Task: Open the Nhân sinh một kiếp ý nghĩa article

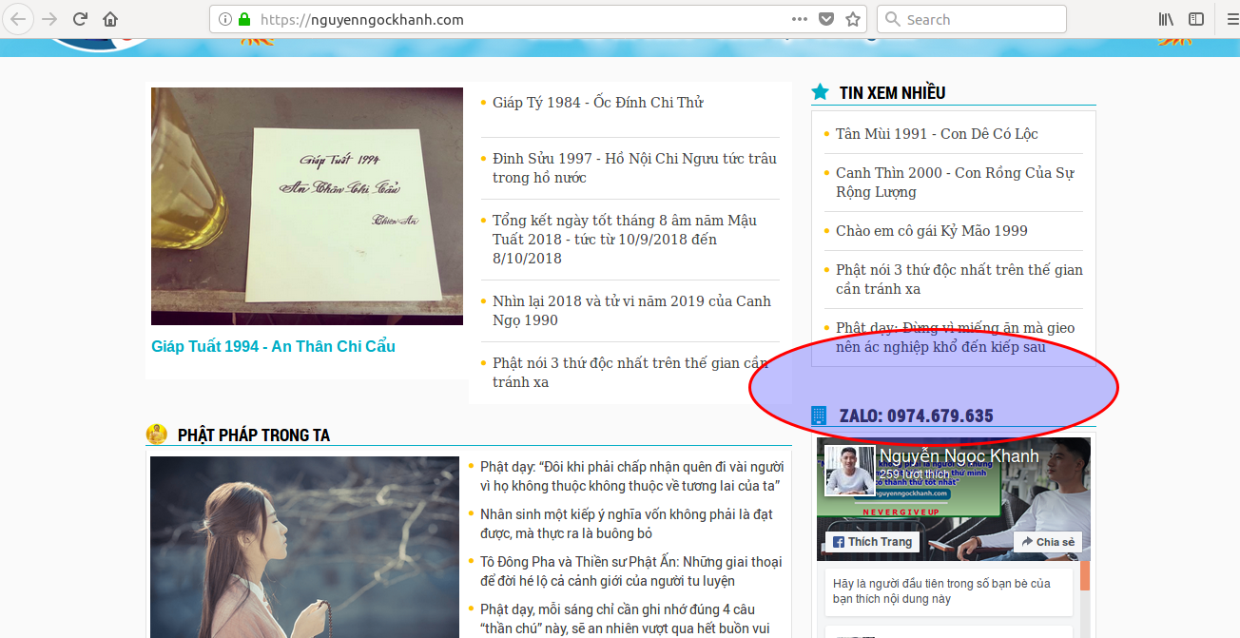Action: tap(627, 524)
